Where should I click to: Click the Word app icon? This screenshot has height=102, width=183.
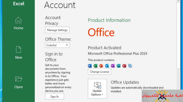coord(90,66)
